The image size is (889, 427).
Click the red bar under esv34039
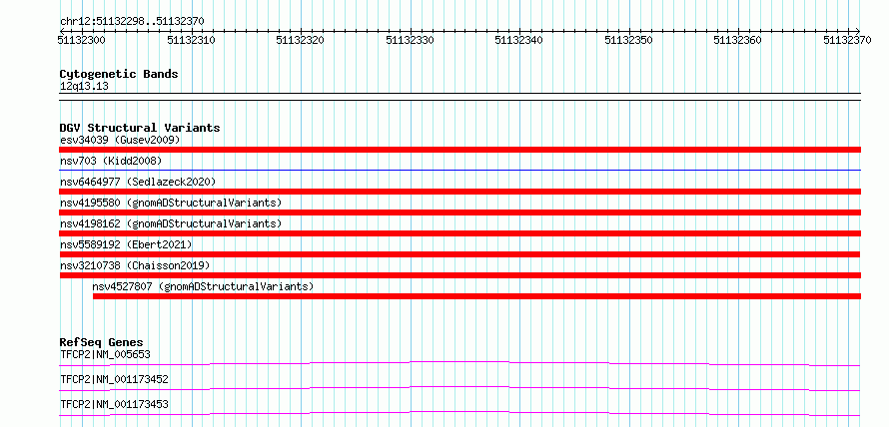(x=459, y=150)
